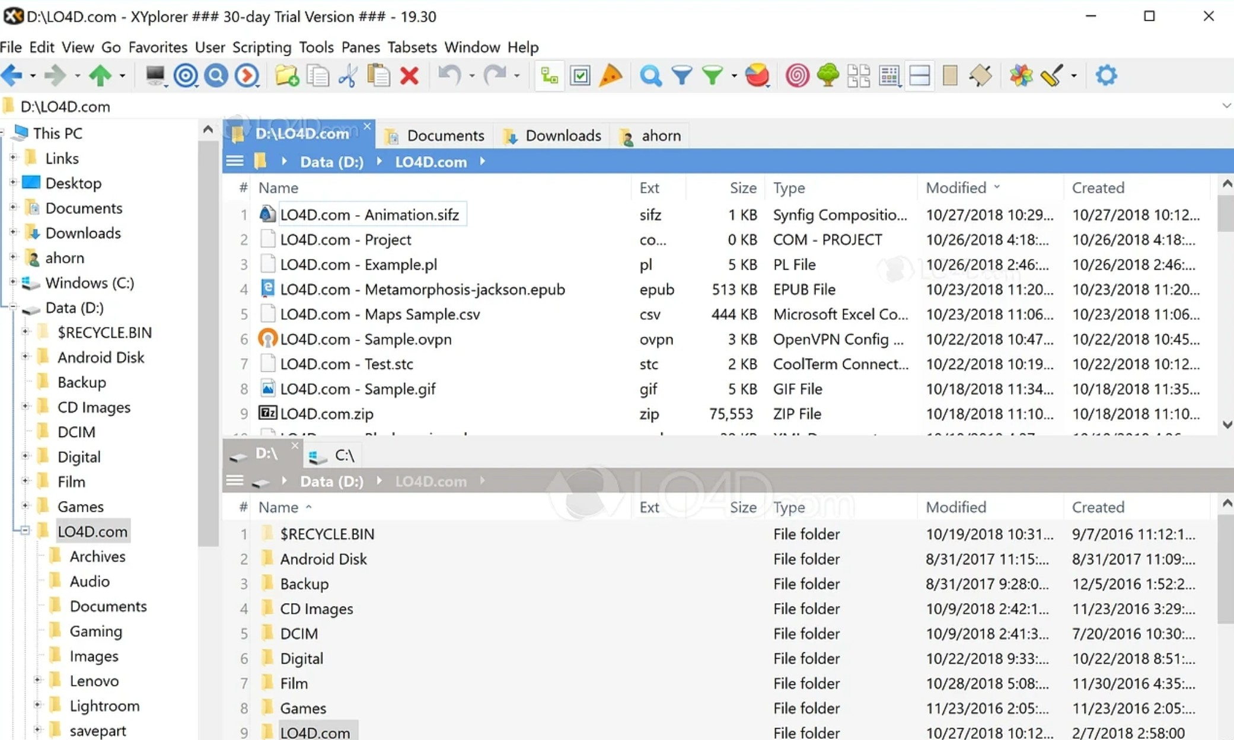
Task: Switch to the ahorn tab
Action: (651, 136)
